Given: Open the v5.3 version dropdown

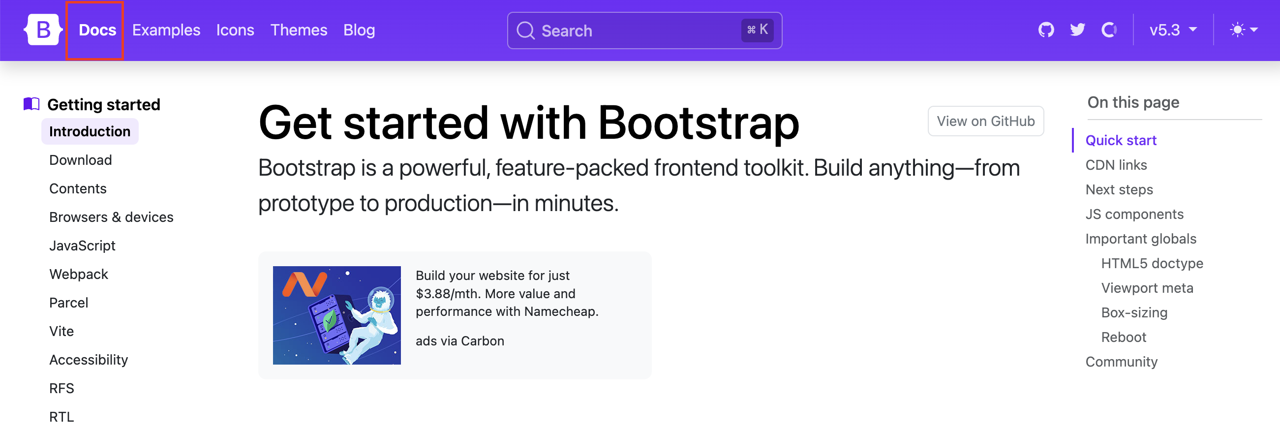Looking at the screenshot, I should [x=1173, y=30].
